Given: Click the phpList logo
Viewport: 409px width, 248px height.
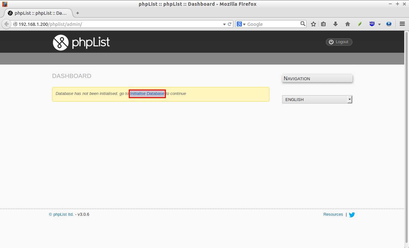Looking at the screenshot, I should click(x=81, y=43).
